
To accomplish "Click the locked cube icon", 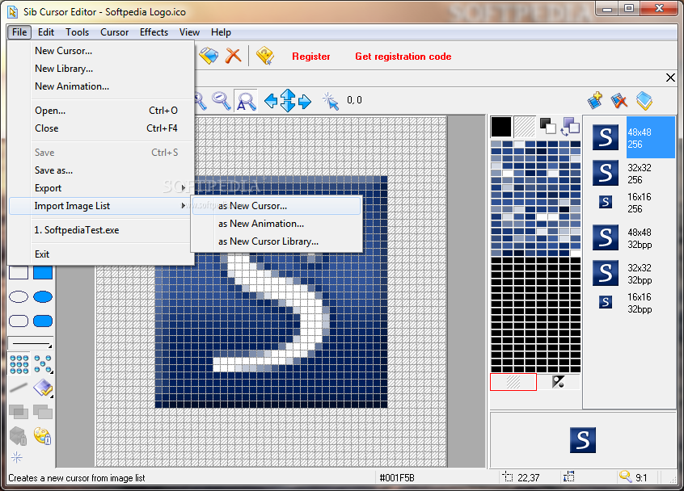I will point(19,435).
